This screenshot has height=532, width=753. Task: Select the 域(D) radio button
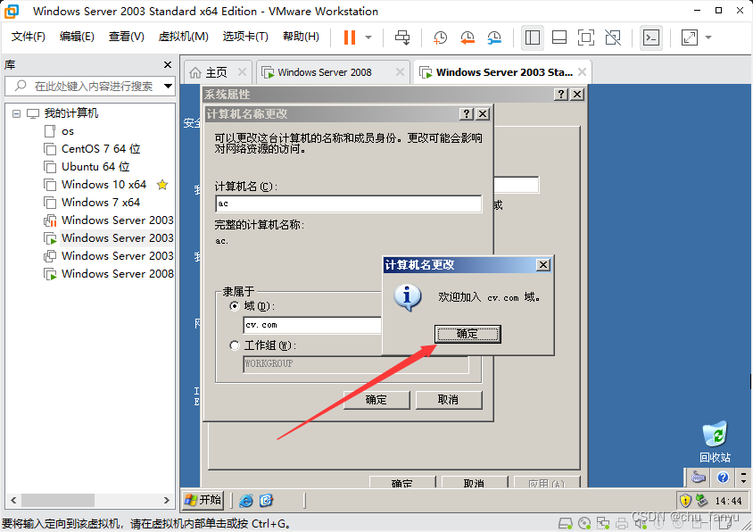tap(235, 306)
